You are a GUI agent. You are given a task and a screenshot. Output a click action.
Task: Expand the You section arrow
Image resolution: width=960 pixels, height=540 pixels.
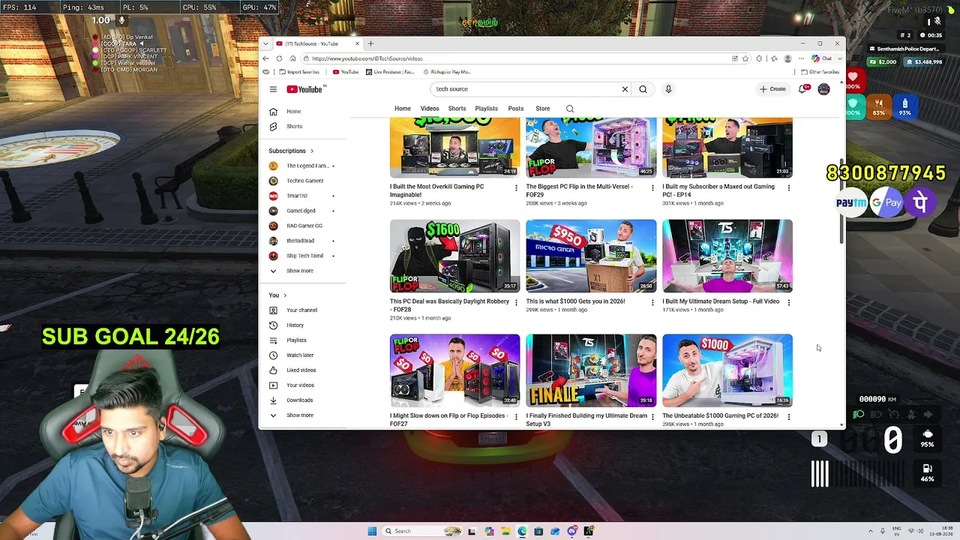(x=285, y=295)
